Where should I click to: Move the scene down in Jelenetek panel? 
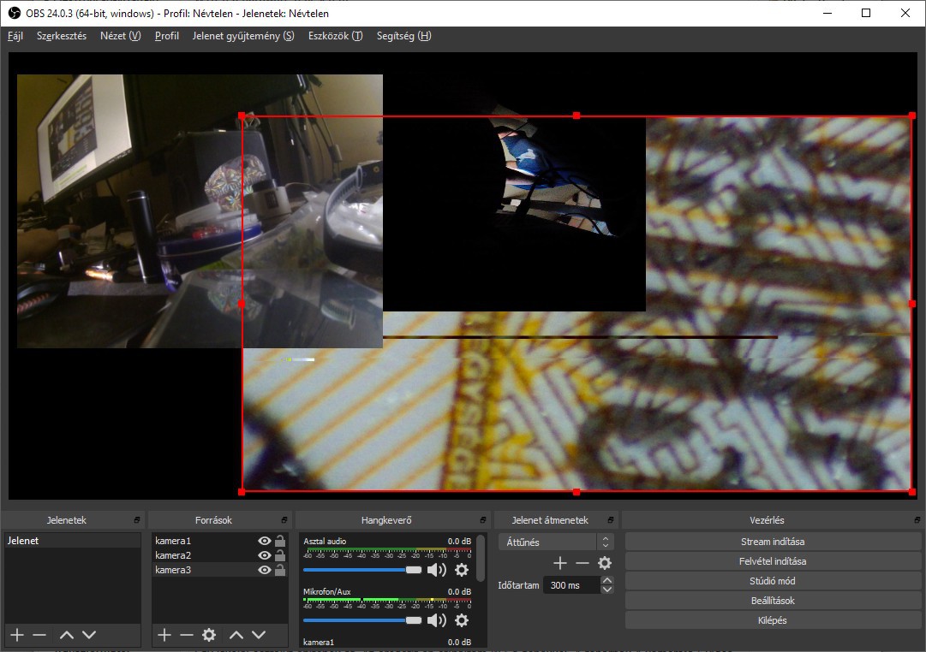pos(89,635)
